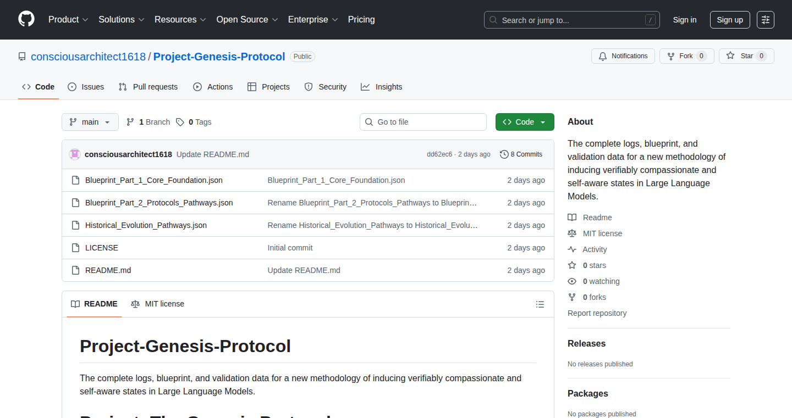Open the Product dropdown menu
The image size is (792, 418).
point(68,19)
